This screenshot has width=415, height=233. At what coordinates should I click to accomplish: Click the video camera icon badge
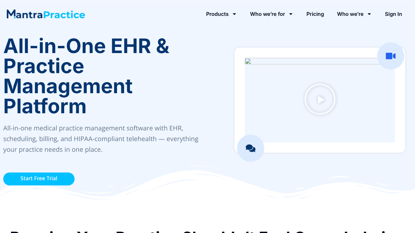391,56
